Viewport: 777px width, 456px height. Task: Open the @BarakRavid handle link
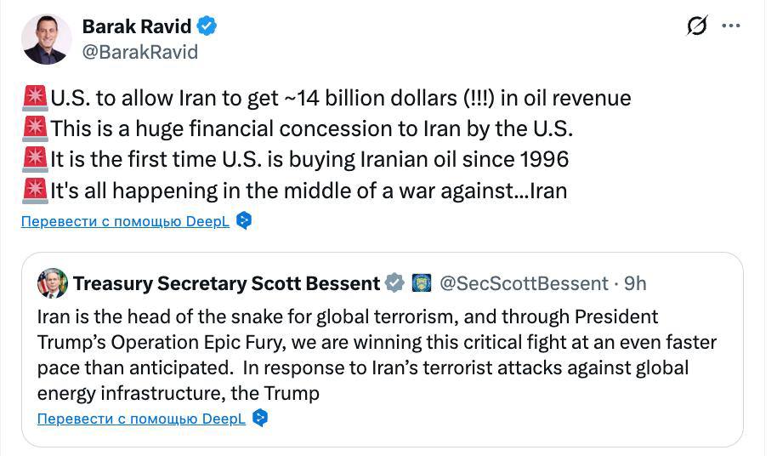tap(139, 52)
